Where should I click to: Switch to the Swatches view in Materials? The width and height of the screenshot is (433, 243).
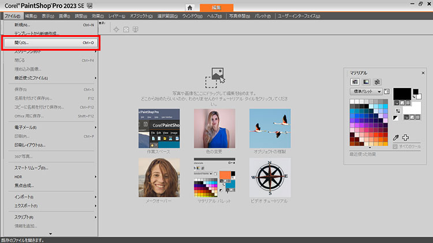[355, 82]
